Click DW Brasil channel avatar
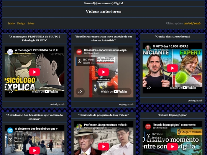This screenshot has width=207, height=155. tap(10, 131)
